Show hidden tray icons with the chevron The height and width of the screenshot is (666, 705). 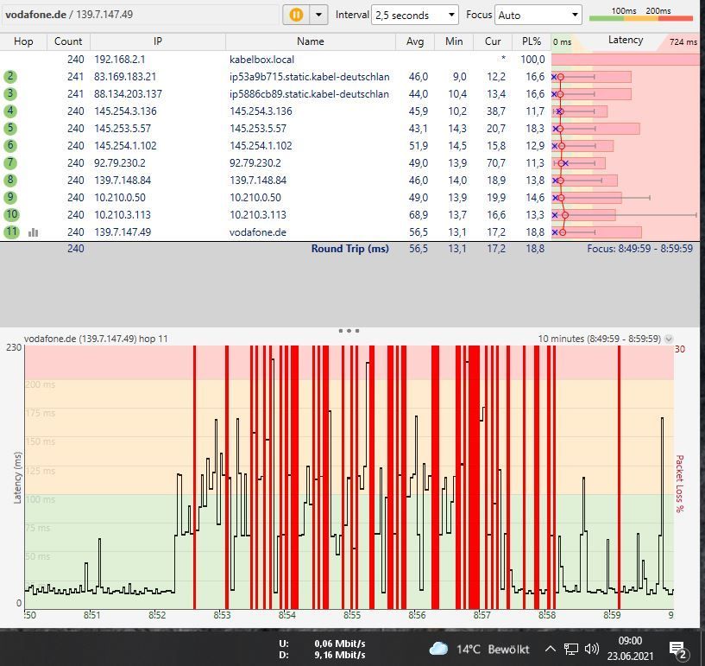click(550, 649)
